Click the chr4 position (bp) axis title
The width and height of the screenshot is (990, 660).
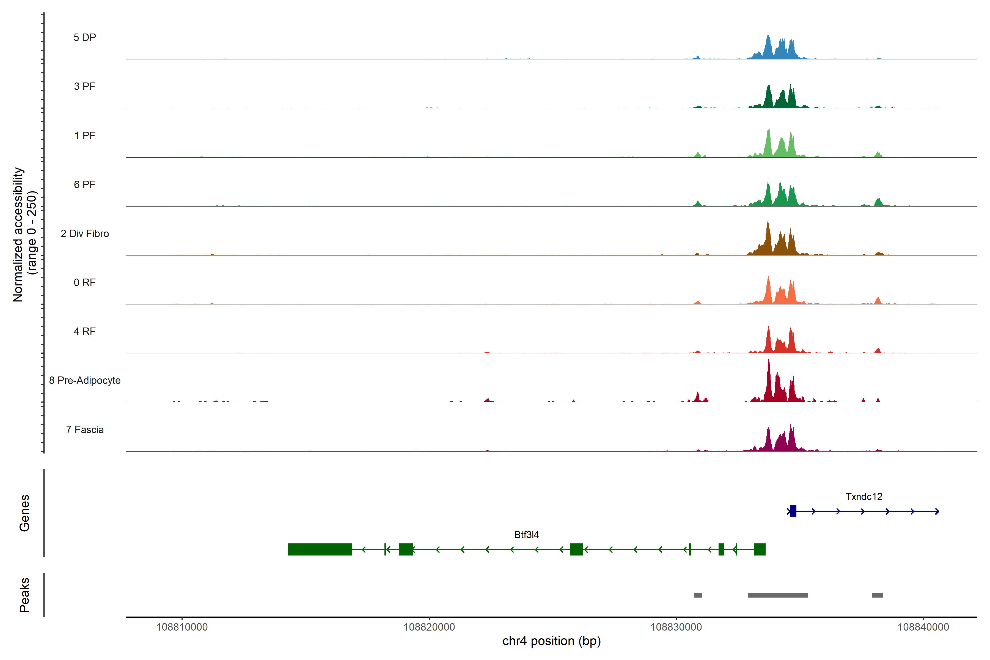[551, 641]
